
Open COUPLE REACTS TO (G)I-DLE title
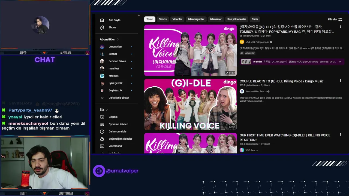pos(282,81)
